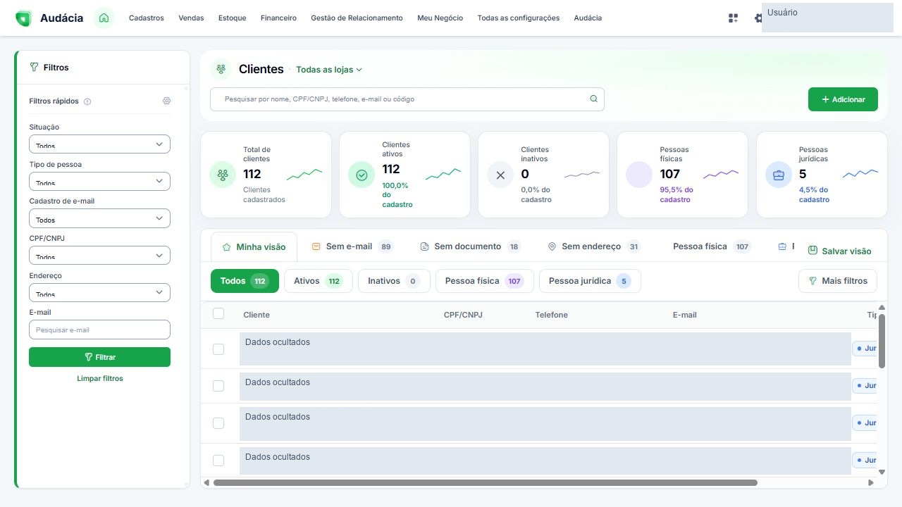Tick the select-all checkbox in table header
902x507 pixels.
[x=218, y=314]
